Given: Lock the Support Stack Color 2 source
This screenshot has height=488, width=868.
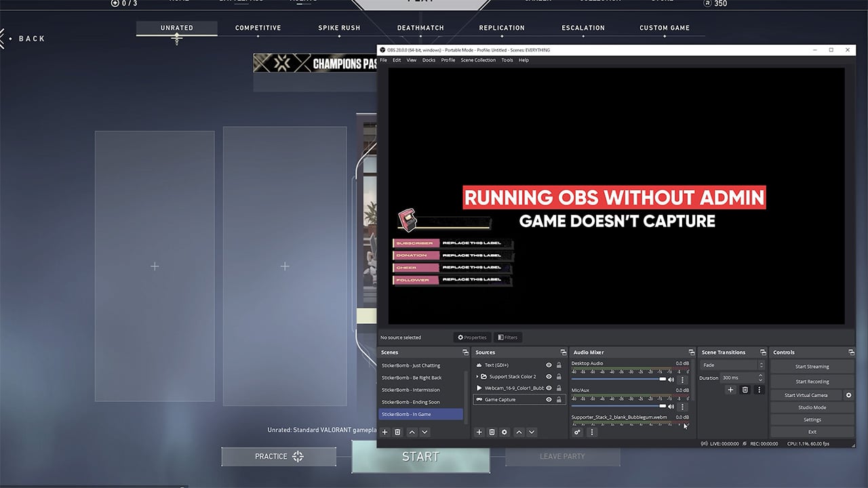Looking at the screenshot, I should (559, 377).
